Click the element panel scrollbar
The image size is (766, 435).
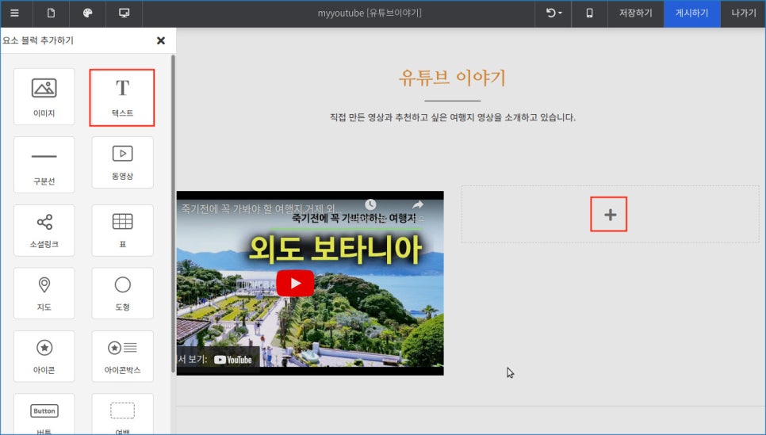tap(173, 215)
